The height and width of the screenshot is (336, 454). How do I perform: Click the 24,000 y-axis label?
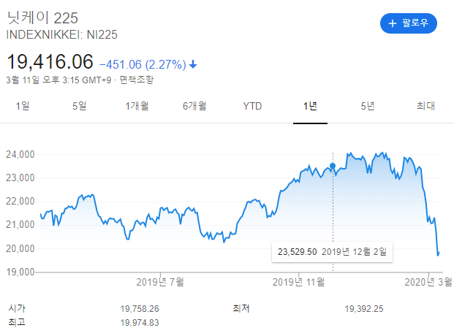pyautogui.click(x=21, y=155)
